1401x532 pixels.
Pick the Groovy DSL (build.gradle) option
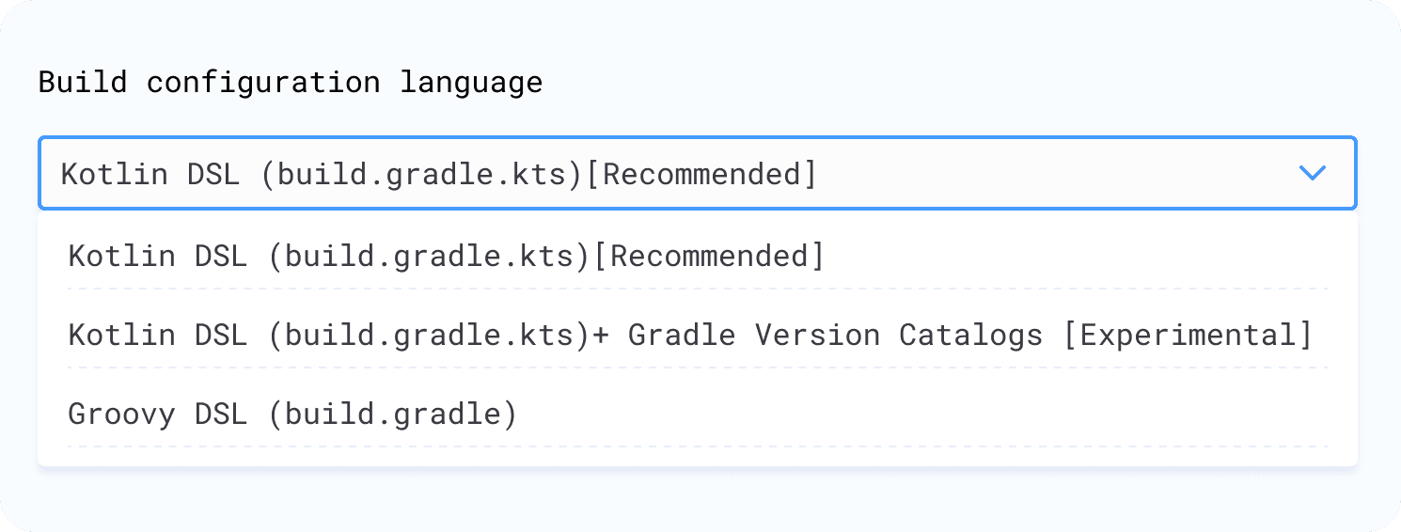click(292, 414)
